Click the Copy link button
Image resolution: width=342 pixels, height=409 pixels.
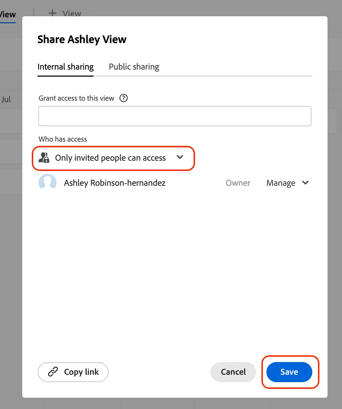point(73,372)
